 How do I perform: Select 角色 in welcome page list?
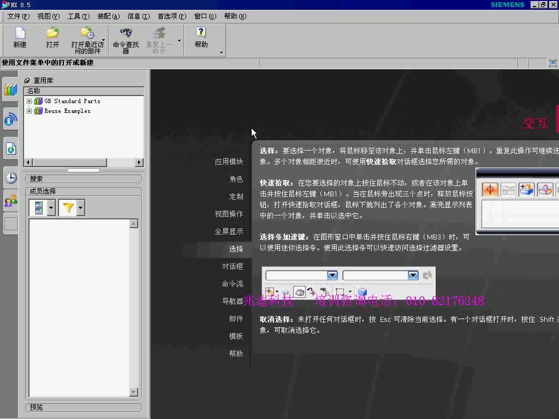(236, 179)
